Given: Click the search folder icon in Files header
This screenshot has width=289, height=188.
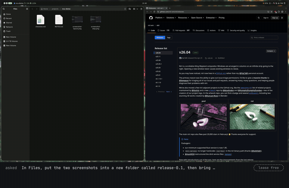Looking at the screenshot, I should 130,9.
